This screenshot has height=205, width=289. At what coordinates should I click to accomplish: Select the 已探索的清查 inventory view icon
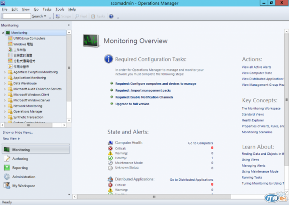click(10, 55)
